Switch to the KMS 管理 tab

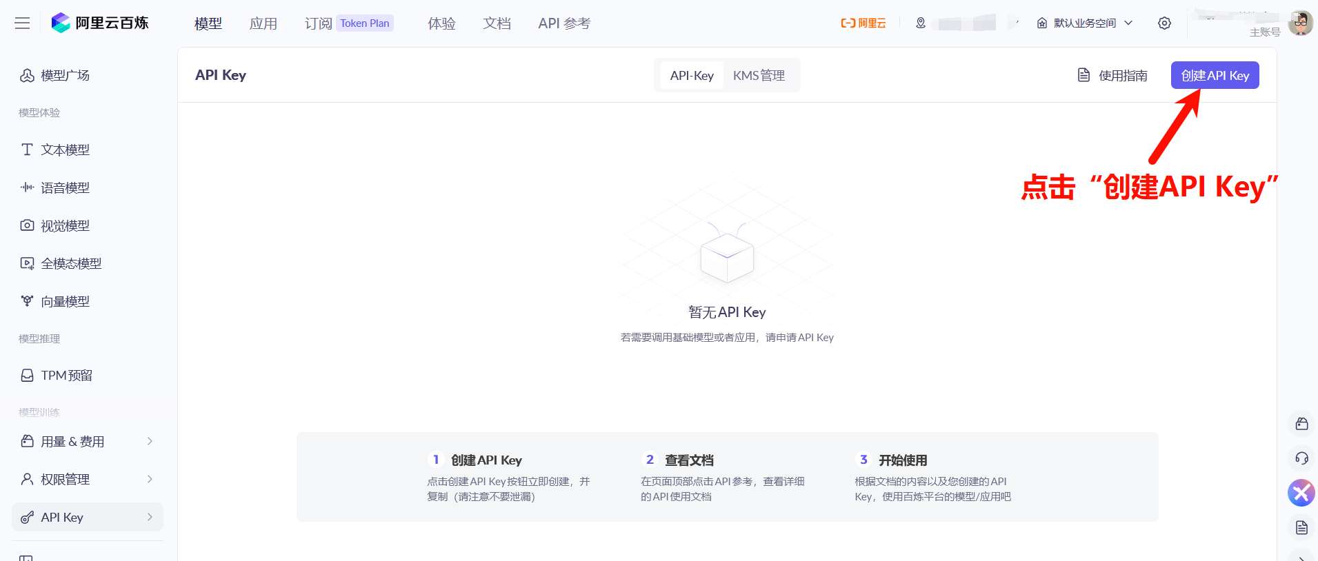(759, 75)
